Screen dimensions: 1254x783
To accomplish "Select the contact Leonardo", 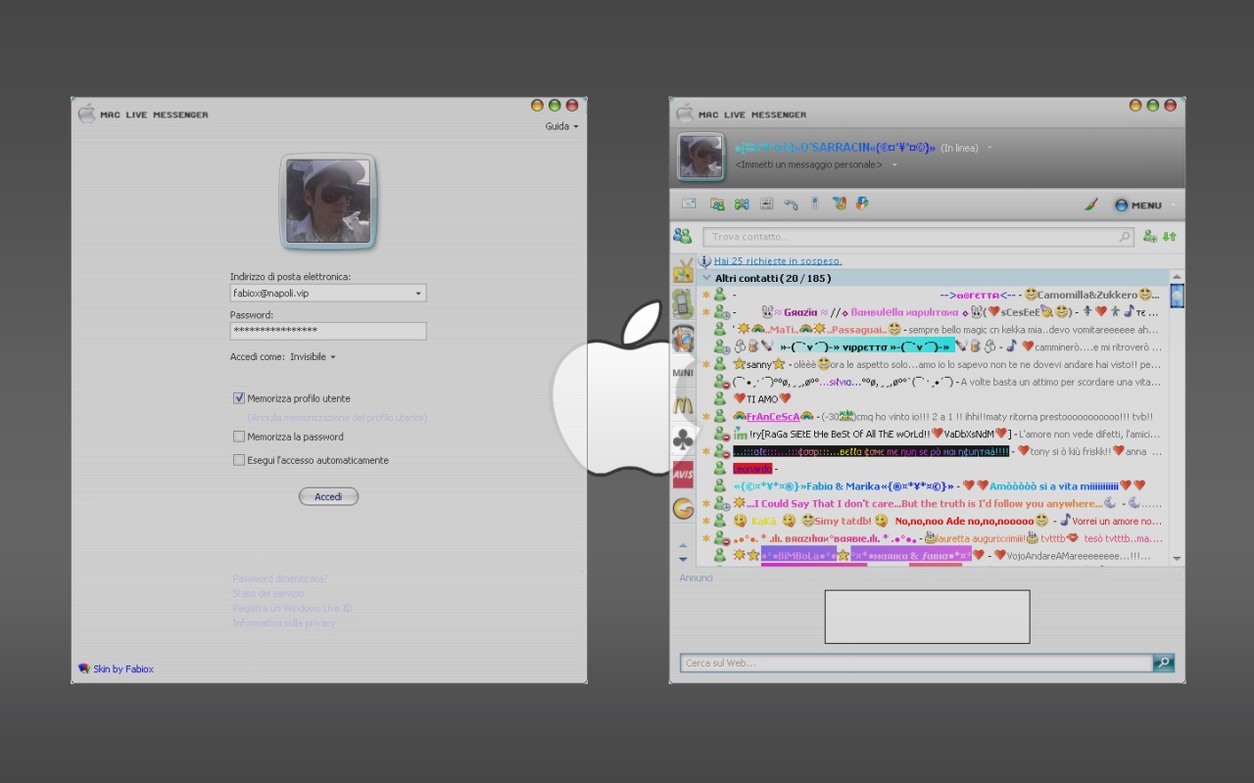I will click(x=752, y=469).
